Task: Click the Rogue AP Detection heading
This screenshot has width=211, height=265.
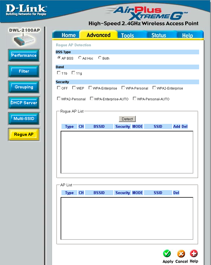Action: tap(73, 45)
